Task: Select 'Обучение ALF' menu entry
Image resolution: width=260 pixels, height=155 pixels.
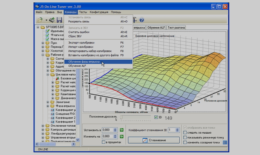Action: point(77,66)
